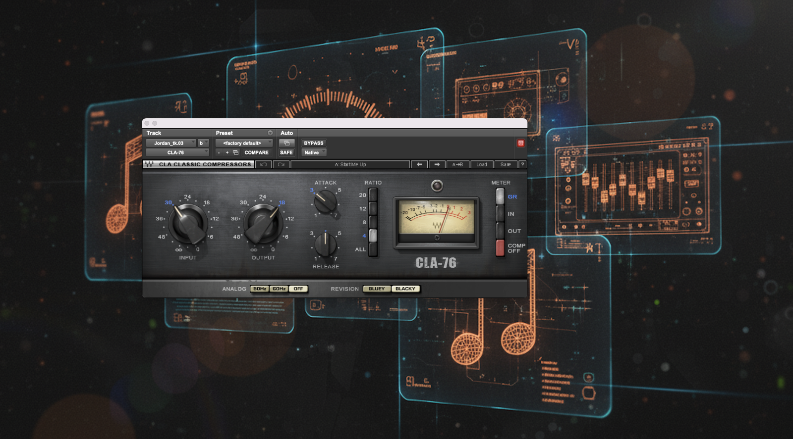Click the Waves Save button
This screenshot has width=793, height=439.
[506, 164]
